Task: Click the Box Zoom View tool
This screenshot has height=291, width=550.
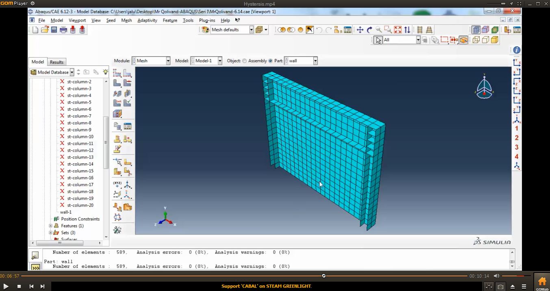Action: [388, 30]
